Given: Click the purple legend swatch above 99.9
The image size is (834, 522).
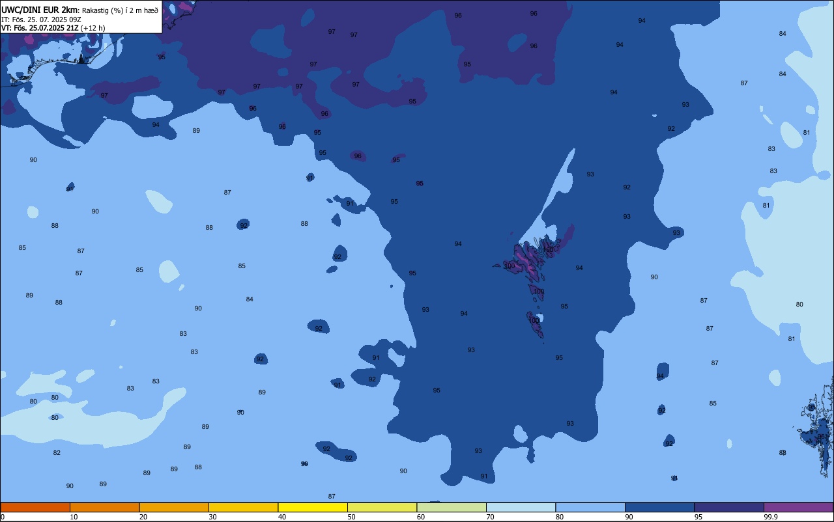Looking at the screenshot, I should pos(798,507).
